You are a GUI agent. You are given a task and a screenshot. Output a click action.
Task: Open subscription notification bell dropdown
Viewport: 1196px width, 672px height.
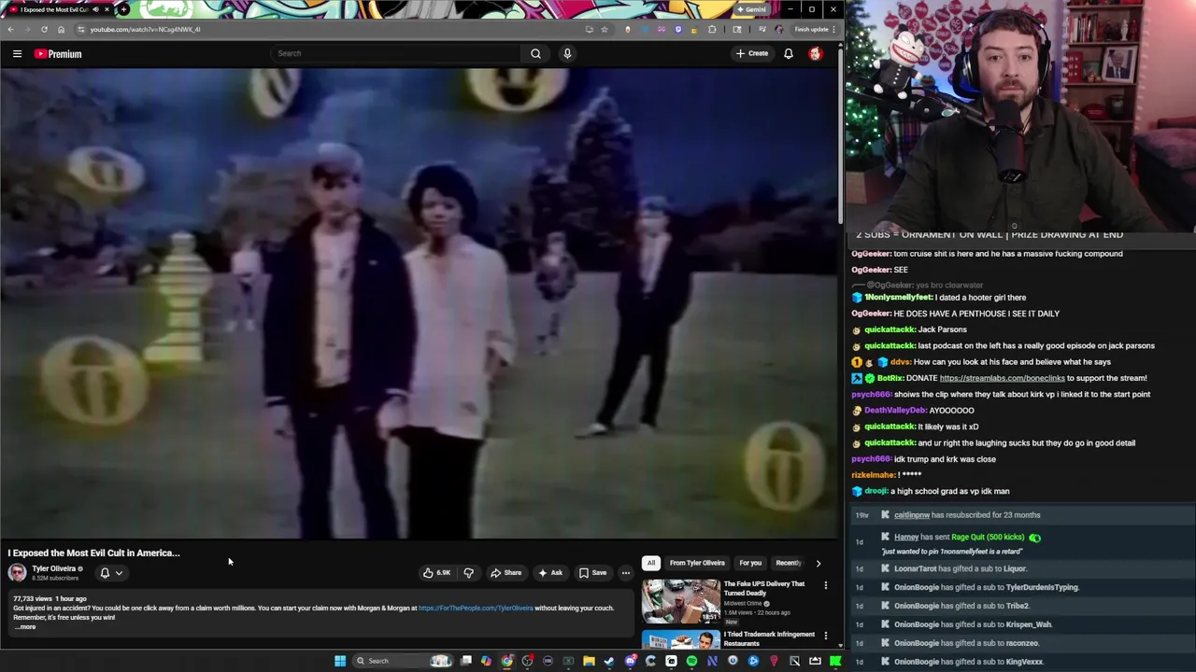pos(110,573)
